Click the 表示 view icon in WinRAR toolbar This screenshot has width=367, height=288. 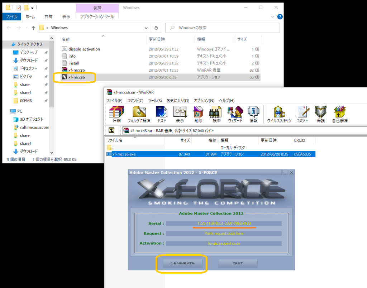click(180, 114)
